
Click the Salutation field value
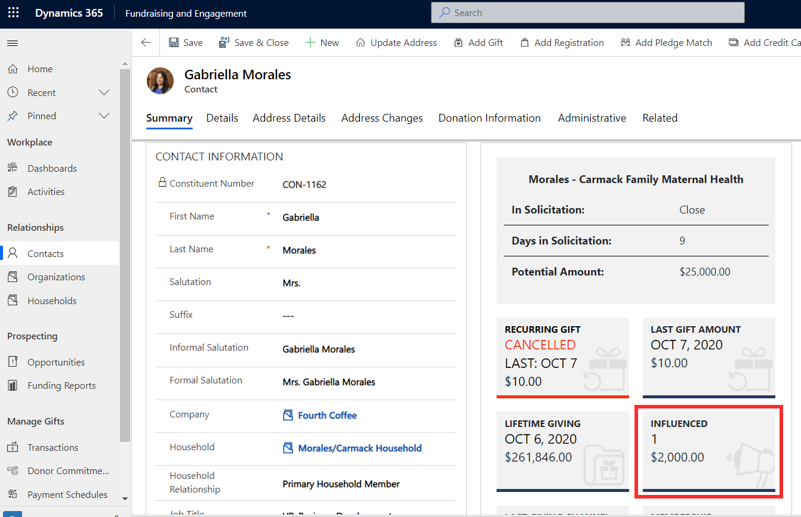click(x=291, y=283)
